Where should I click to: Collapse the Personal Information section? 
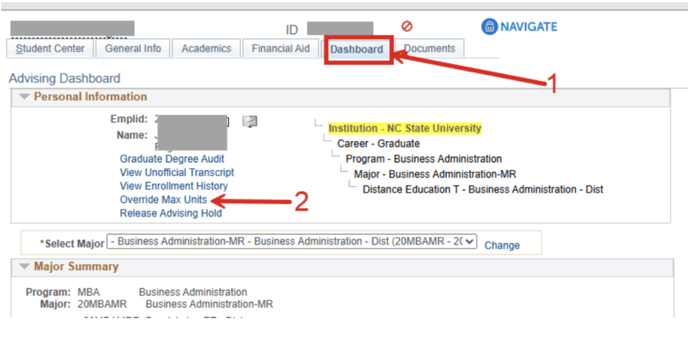pos(25,97)
